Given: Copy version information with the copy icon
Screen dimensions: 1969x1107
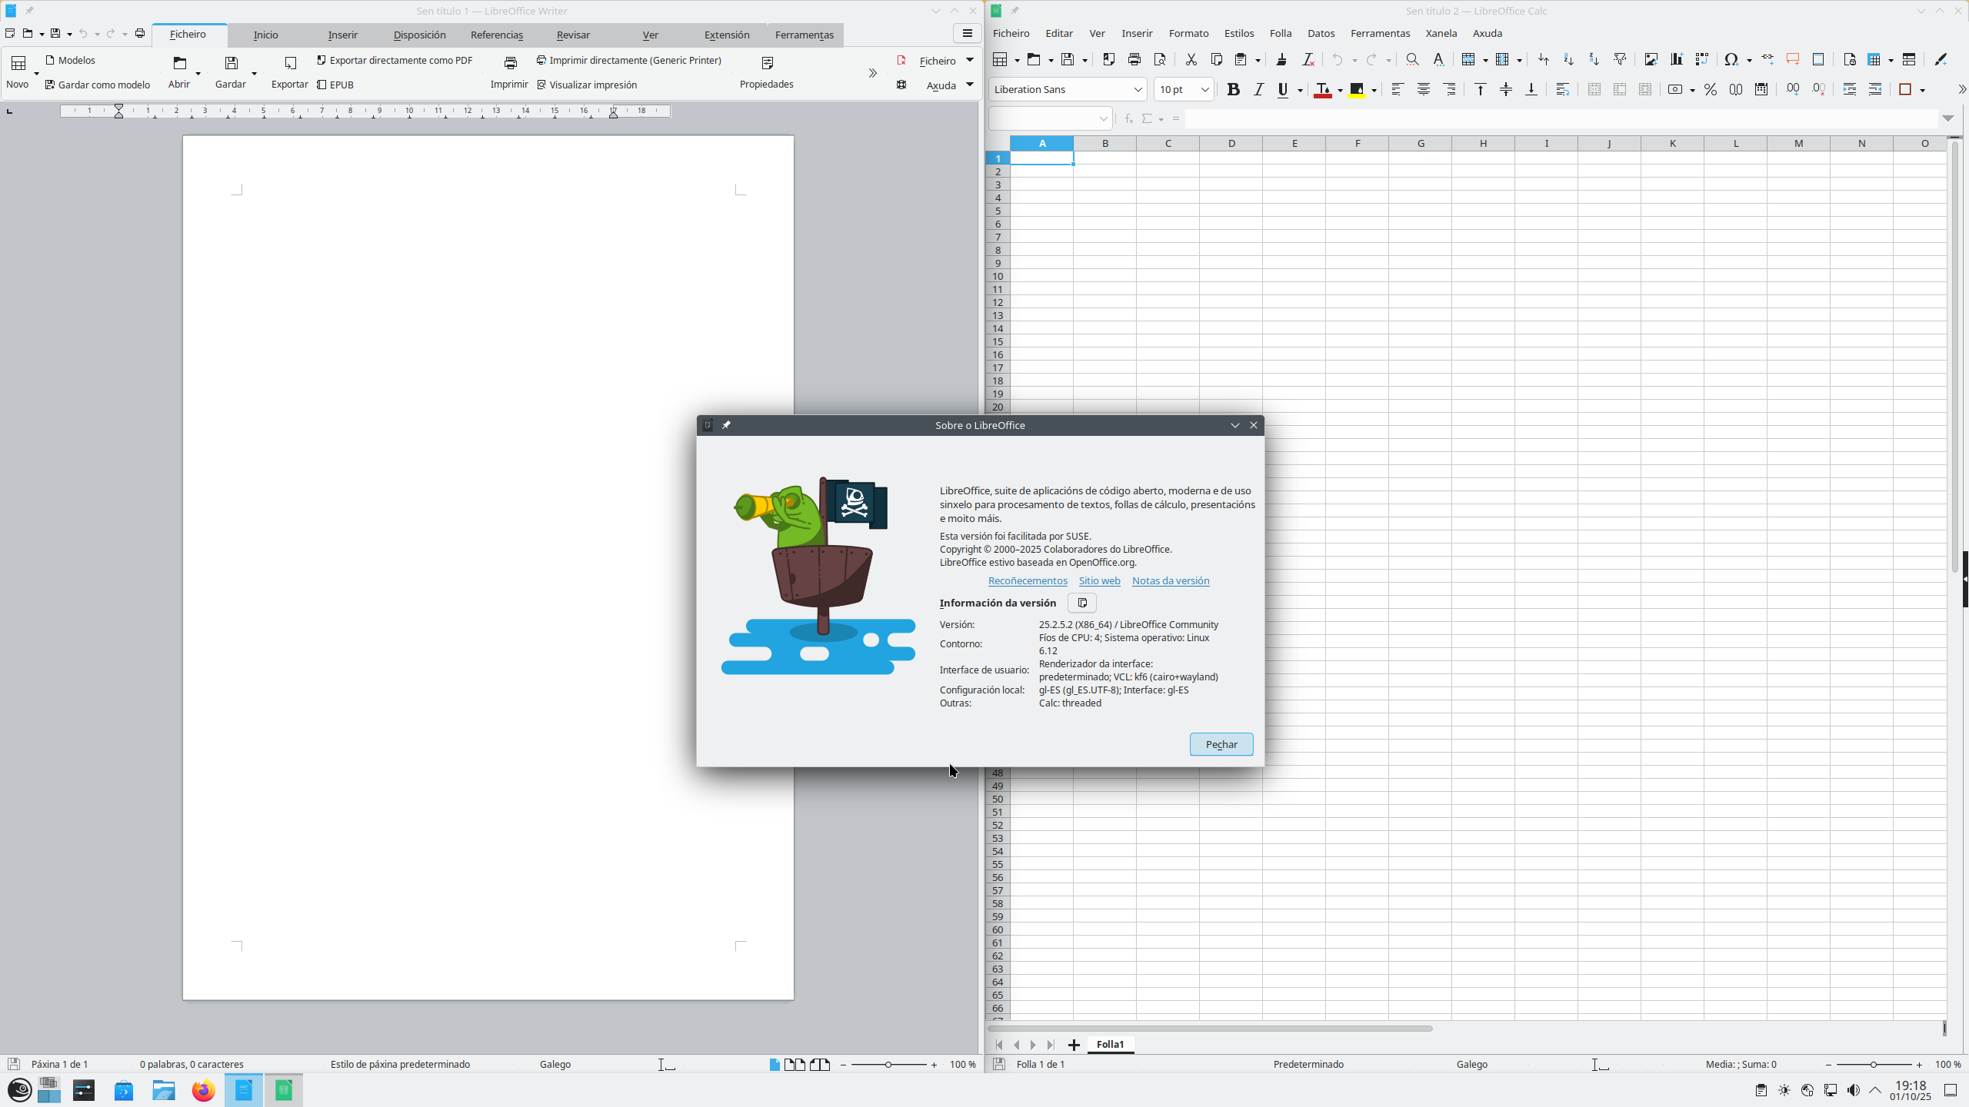Looking at the screenshot, I should click(1081, 603).
